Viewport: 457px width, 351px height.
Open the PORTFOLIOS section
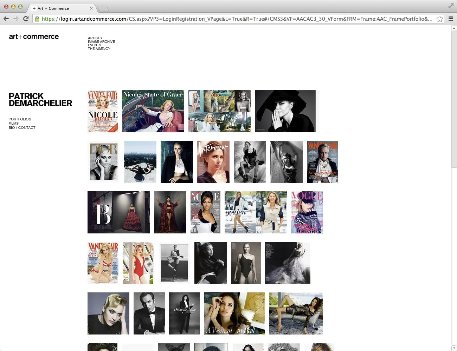pos(20,119)
